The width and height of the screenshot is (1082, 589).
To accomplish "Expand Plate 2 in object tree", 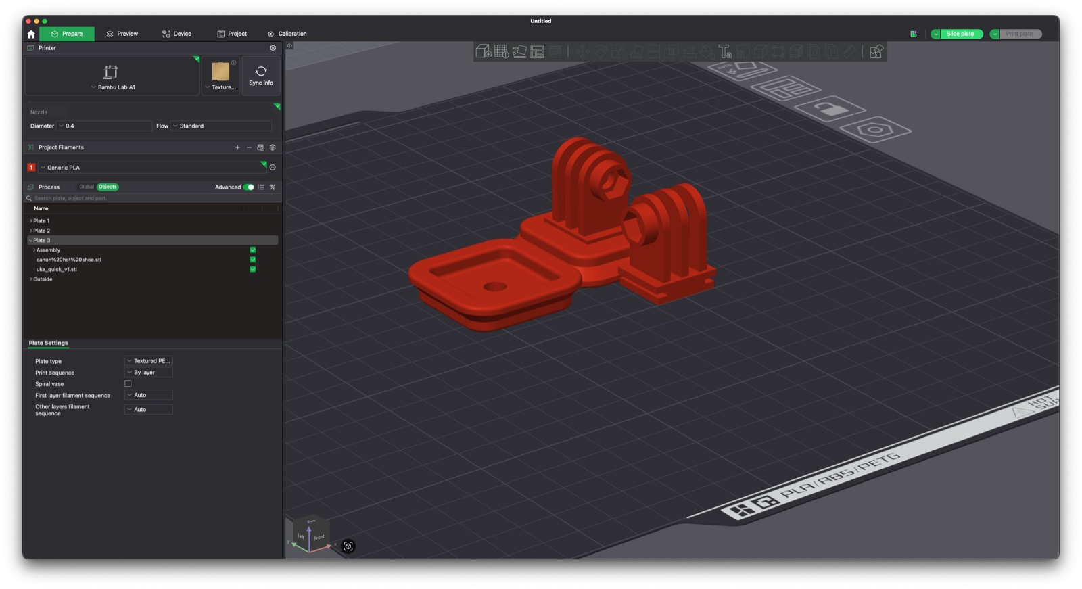I will click(x=30, y=231).
